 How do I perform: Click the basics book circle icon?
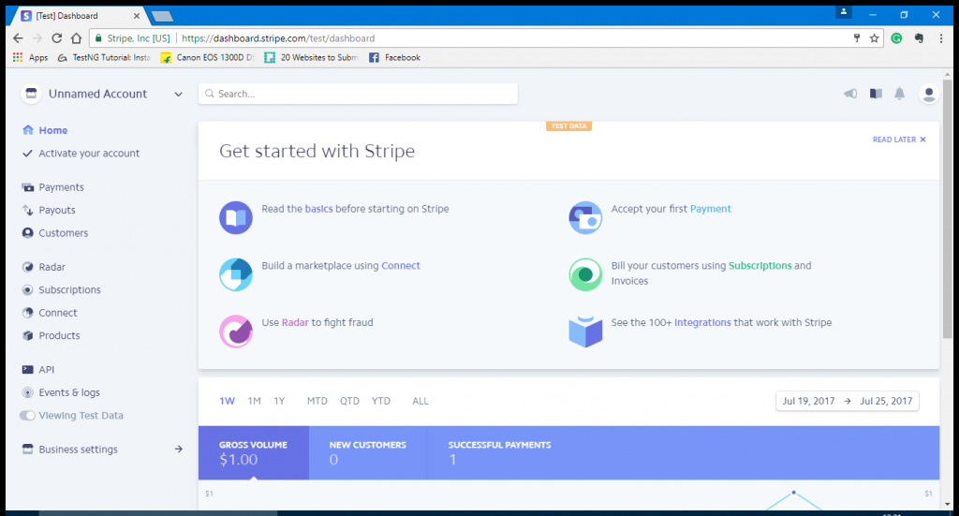coord(236,217)
